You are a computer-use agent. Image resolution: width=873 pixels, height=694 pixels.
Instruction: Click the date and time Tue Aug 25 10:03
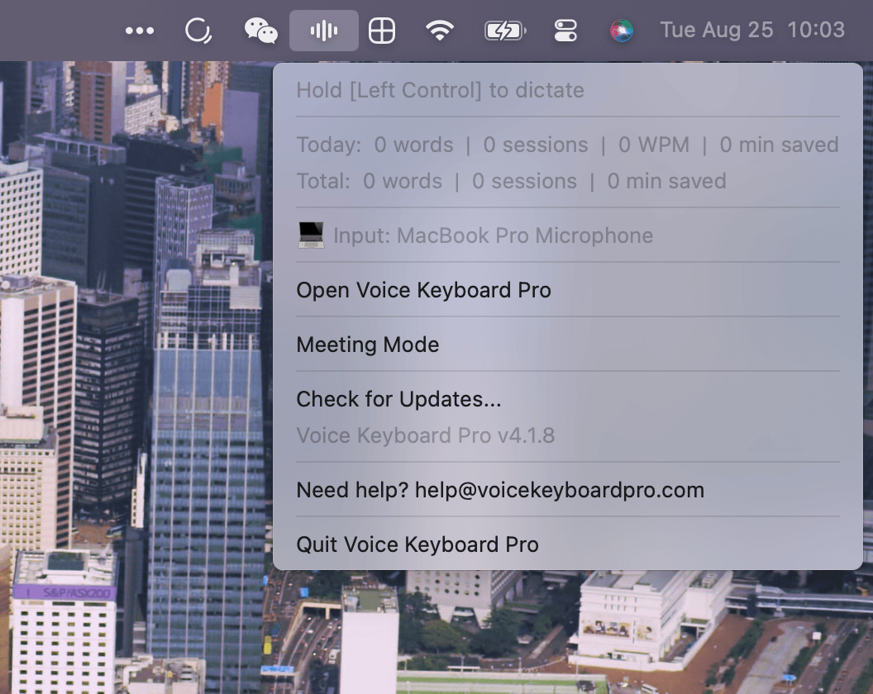[x=752, y=30]
